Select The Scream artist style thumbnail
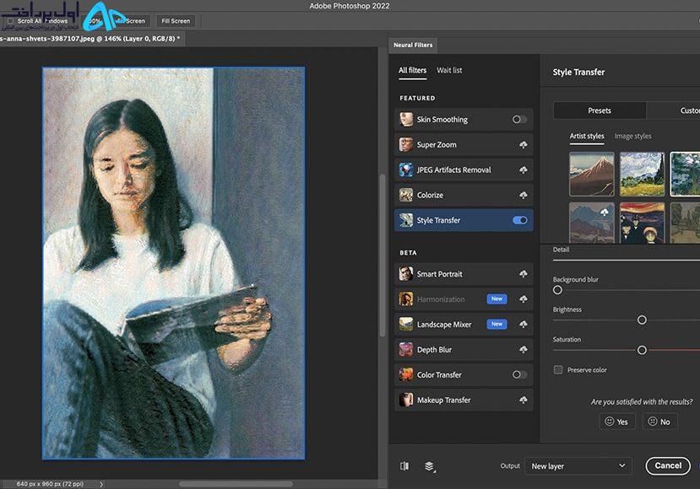The width and height of the screenshot is (700, 489). [642, 223]
